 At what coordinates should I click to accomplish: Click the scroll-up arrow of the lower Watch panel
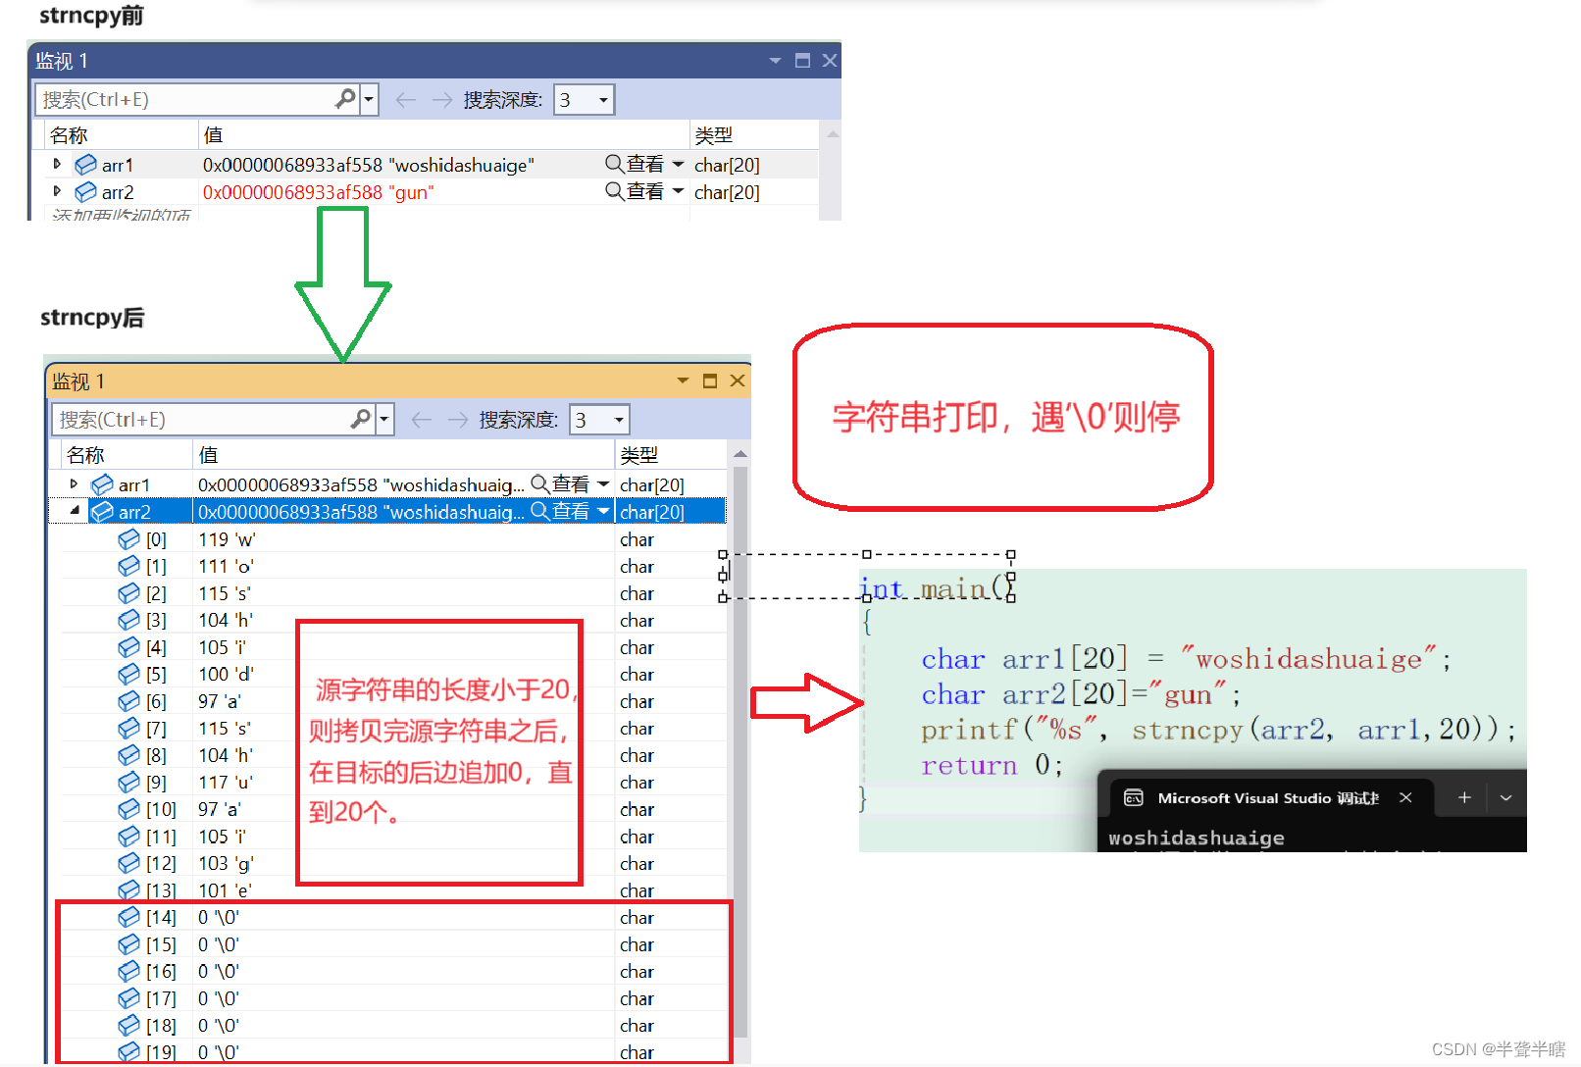point(740,454)
